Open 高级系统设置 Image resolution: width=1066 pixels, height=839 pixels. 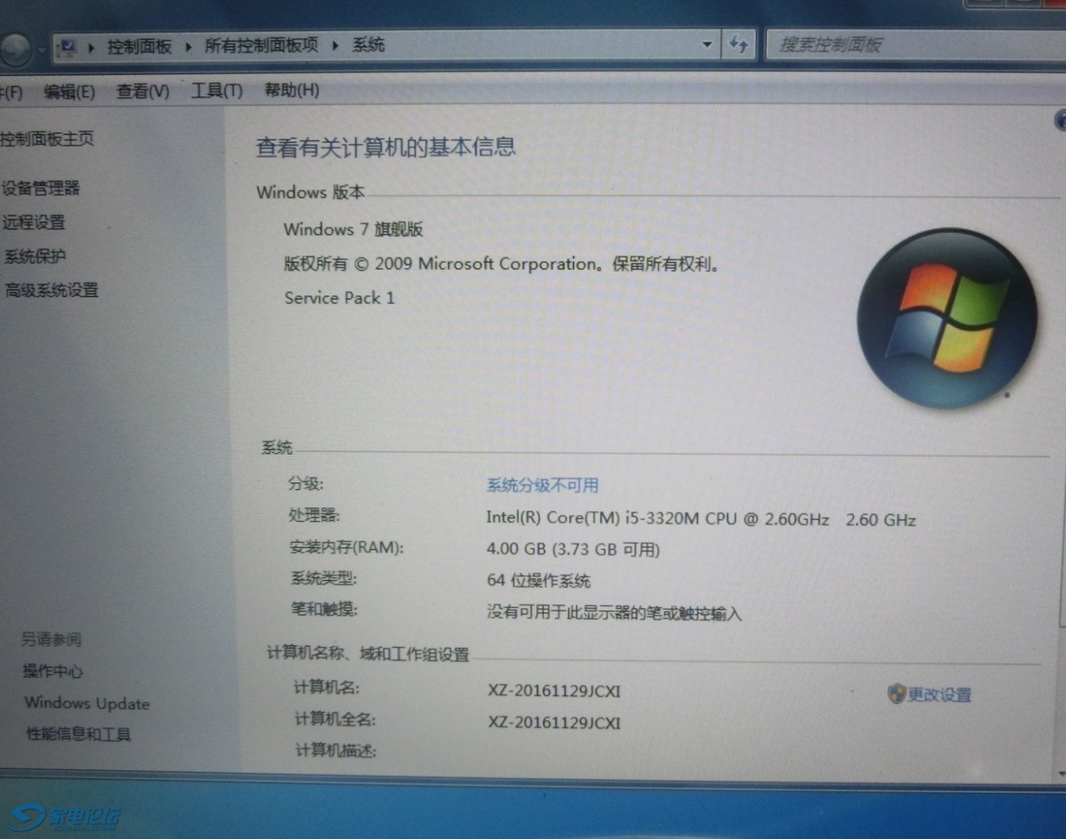tap(52, 290)
